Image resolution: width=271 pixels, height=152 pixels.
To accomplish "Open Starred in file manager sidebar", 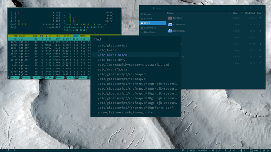I will tap(153, 19).
